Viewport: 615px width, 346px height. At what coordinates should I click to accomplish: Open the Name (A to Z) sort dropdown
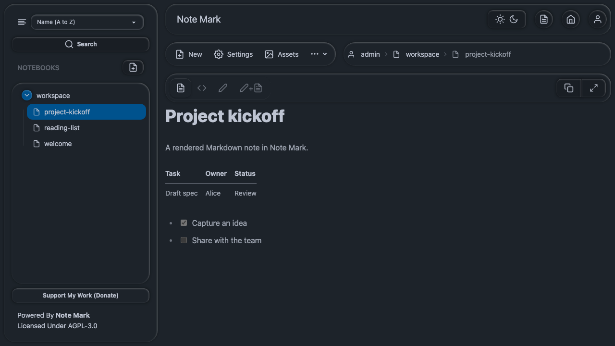(x=87, y=22)
